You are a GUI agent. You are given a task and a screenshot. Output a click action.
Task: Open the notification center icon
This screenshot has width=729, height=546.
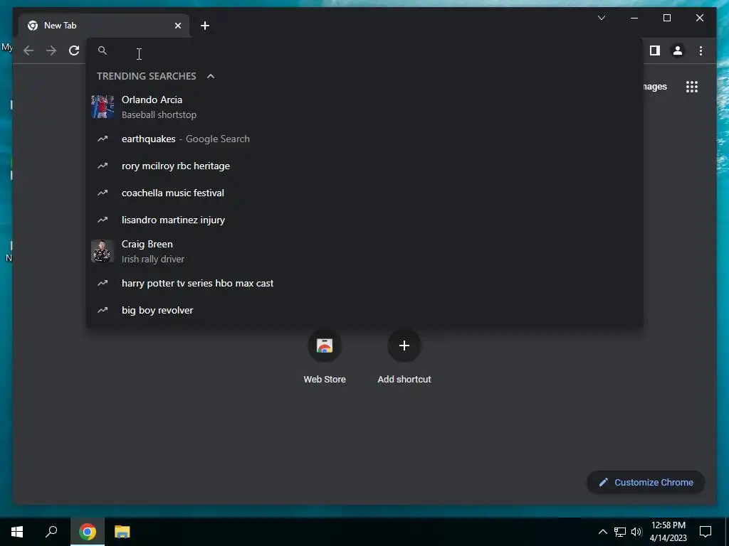706,532
